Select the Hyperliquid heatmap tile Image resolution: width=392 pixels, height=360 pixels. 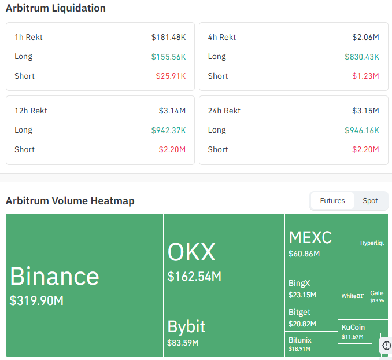click(x=372, y=243)
